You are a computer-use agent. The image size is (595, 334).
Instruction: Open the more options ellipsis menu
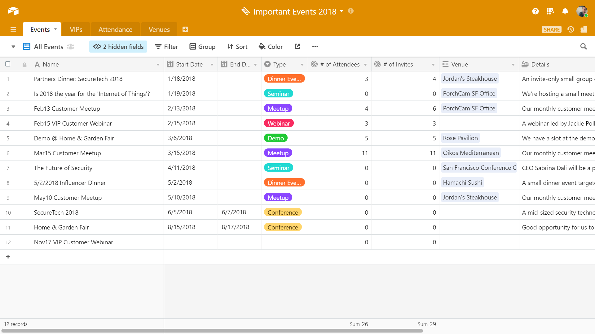(x=315, y=47)
